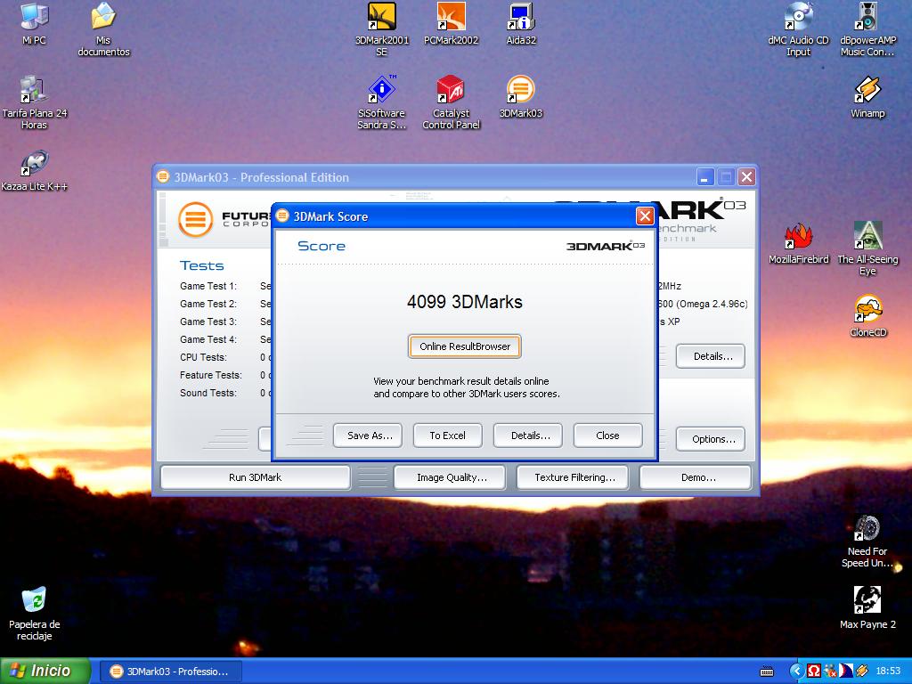Image resolution: width=912 pixels, height=684 pixels.
Task: Click the keyboard icon in the taskbar
Action: 767,672
